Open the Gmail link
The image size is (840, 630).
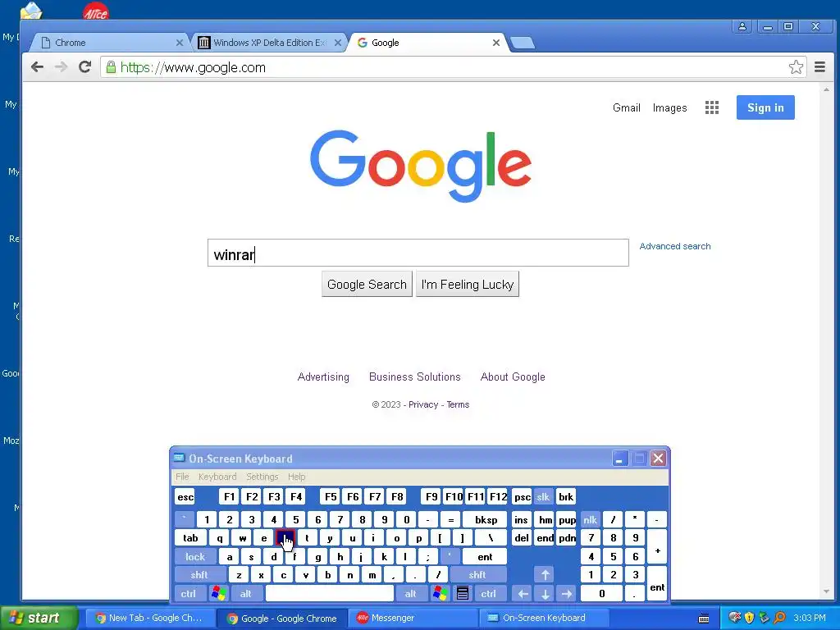pyautogui.click(x=626, y=107)
